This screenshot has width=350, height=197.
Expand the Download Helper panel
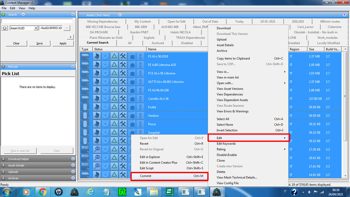click(73, 159)
